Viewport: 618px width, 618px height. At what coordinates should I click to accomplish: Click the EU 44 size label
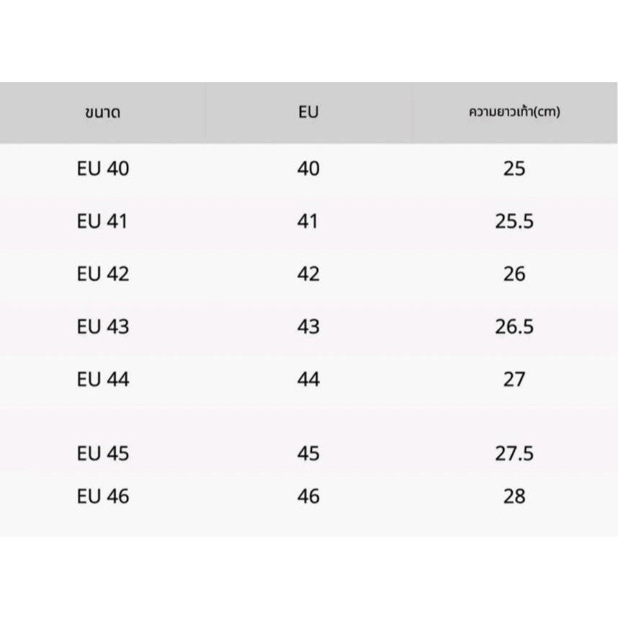[103, 379]
